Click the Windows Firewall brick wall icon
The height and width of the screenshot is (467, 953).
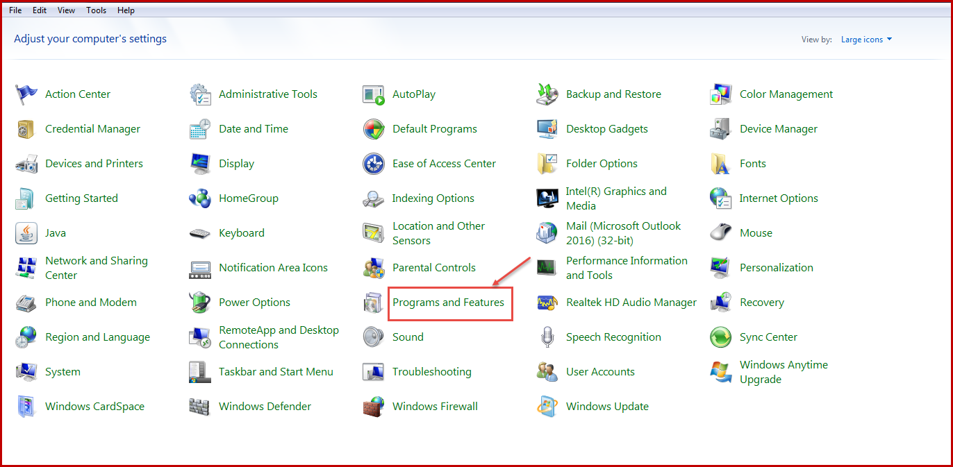pos(374,407)
